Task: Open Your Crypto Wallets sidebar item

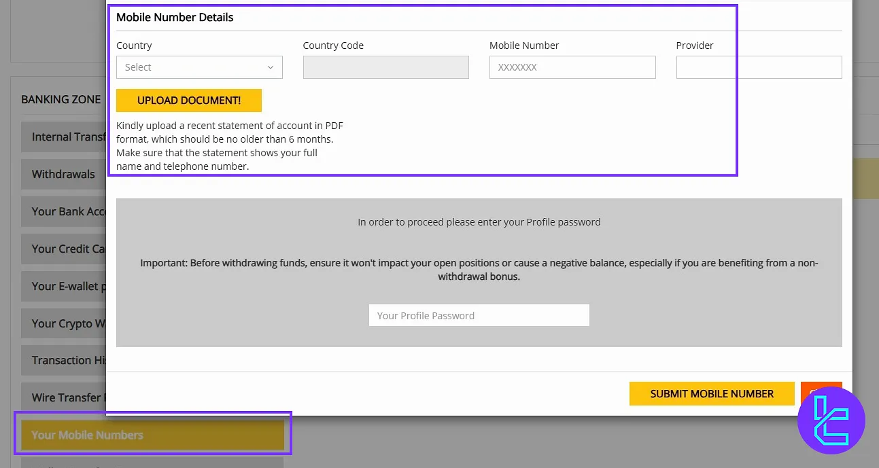Action: pos(64,323)
